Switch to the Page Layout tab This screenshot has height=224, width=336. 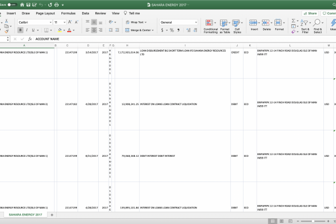click(x=45, y=13)
